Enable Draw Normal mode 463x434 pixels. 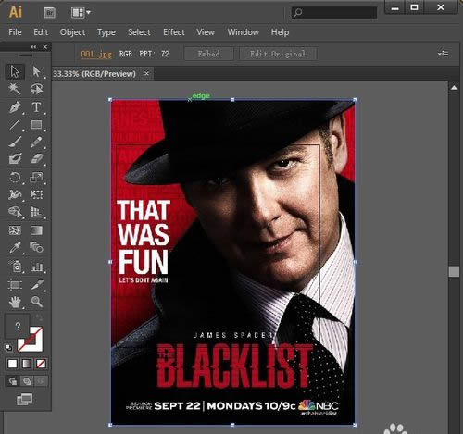[x=13, y=381]
